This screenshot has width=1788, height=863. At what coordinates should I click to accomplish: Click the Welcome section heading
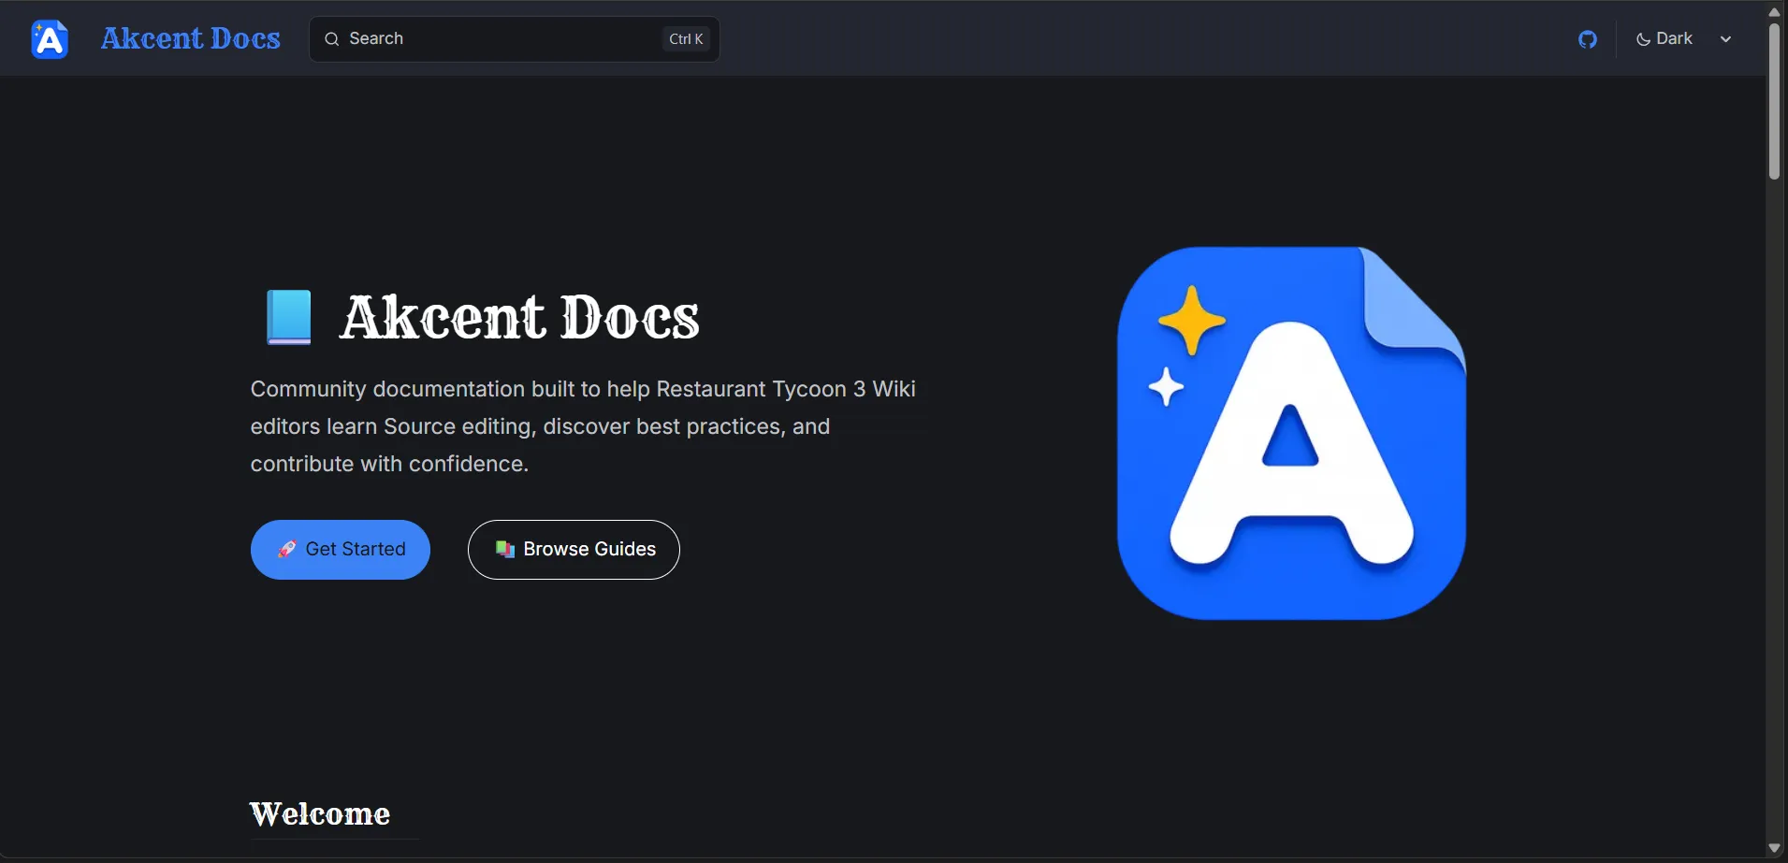tap(320, 814)
